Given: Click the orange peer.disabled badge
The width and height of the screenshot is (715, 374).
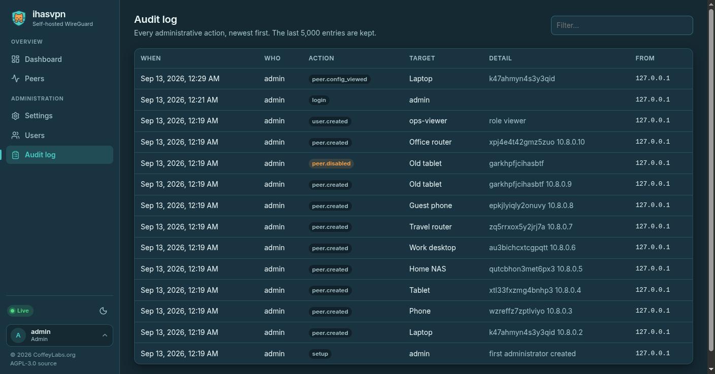Looking at the screenshot, I should click(x=331, y=163).
